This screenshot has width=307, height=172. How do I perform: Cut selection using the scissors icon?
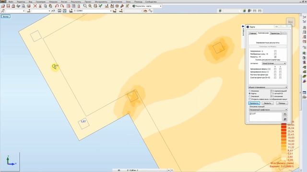coord(40,6)
